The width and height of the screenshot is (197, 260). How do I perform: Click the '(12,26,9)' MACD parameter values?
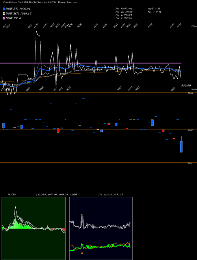pyautogui.click(x=42, y=195)
